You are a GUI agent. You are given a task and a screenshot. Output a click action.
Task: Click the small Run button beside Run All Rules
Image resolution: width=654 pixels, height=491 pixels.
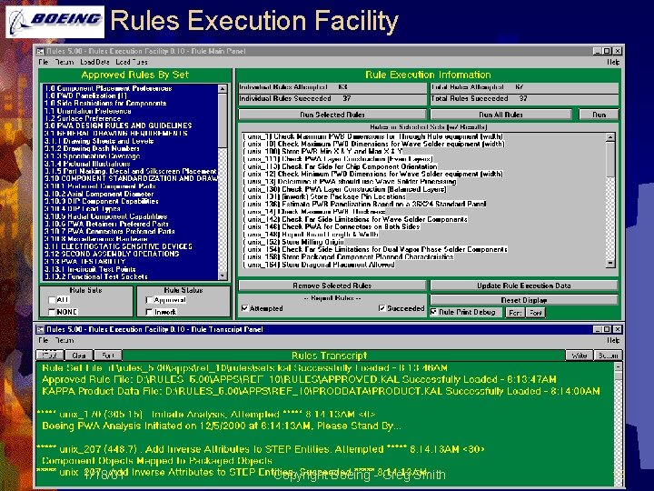pos(599,115)
